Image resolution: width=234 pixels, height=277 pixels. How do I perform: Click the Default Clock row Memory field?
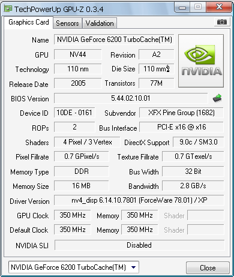[140, 230]
